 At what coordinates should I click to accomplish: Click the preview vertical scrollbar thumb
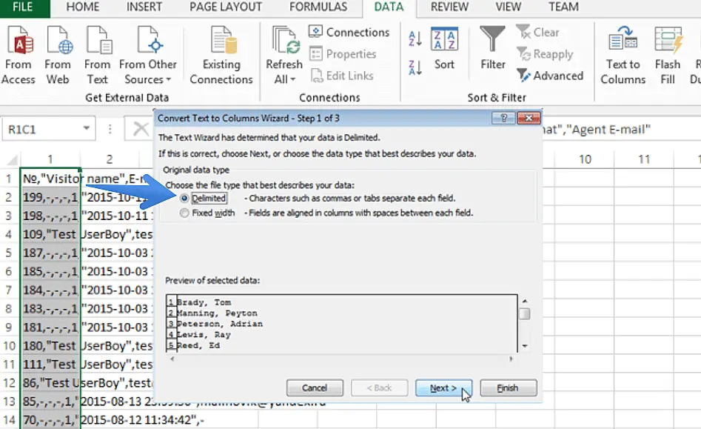click(x=525, y=314)
